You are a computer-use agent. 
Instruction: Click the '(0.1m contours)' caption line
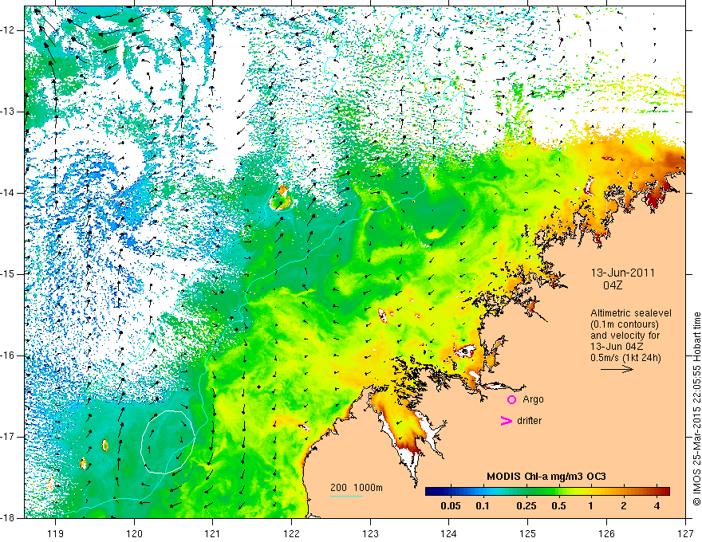click(x=625, y=324)
